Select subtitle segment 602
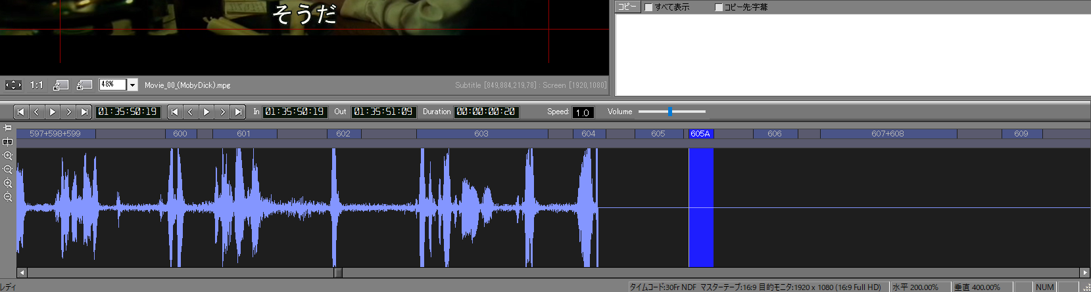This screenshot has height=292, width=1091. point(344,134)
